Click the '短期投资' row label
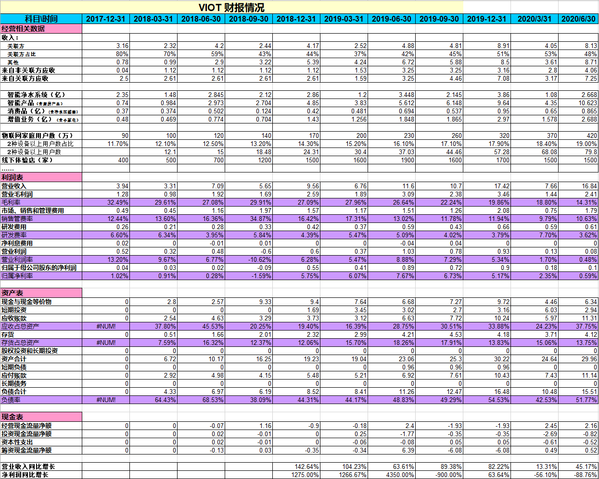Image resolution: width=599 pixels, height=479 pixels. [x=14, y=310]
